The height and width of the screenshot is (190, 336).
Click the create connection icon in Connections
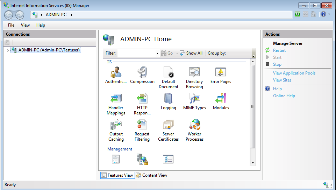[7, 42]
